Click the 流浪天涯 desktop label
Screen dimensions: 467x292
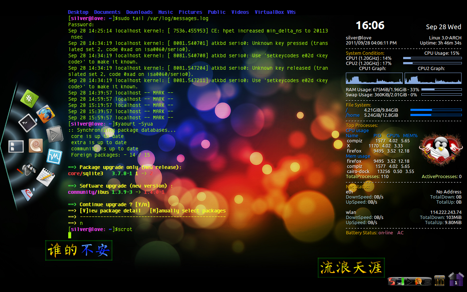(x=351, y=268)
